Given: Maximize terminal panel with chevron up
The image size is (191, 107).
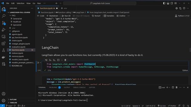Looking at the screenshot, I should [184, 87].
